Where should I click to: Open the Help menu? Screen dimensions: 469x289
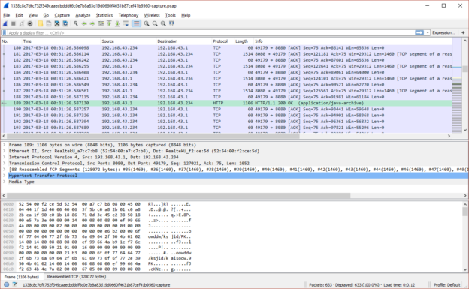(186, 15)
